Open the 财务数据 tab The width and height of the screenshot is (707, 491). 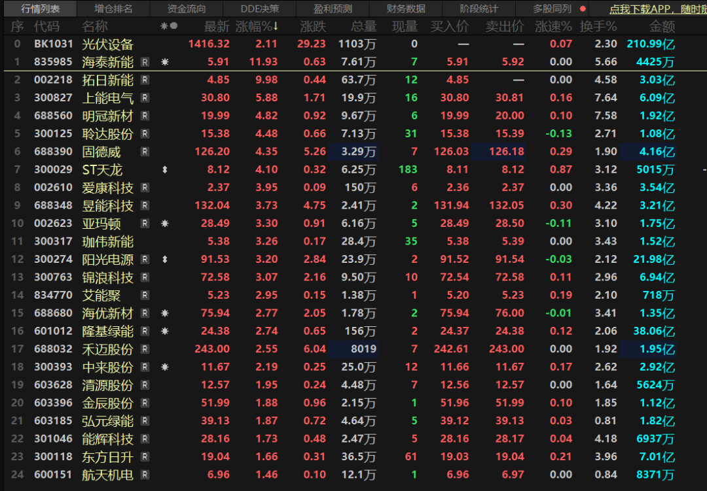[406, 8]
